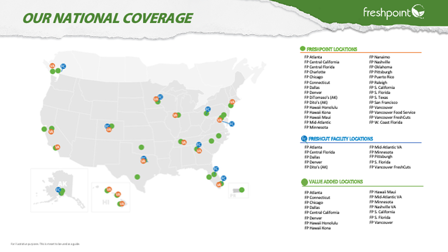Click blue FC marker in south Florida
The height and width of the screenshot is (252, 448).
[x=224, y=178]
